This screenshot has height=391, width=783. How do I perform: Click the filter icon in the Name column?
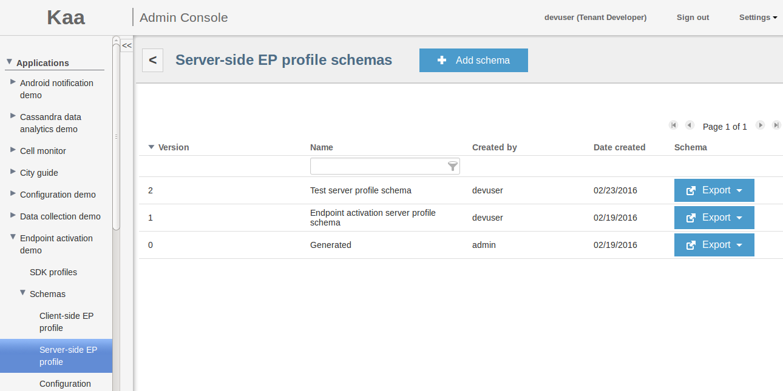[x=453, y=165]
